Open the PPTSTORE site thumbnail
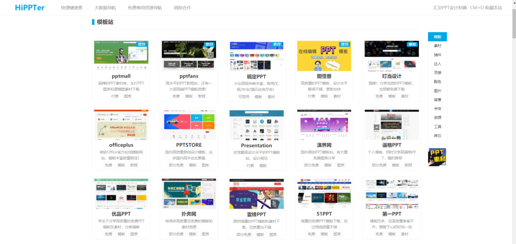This screenshot has width=516, height=244. 189,125
